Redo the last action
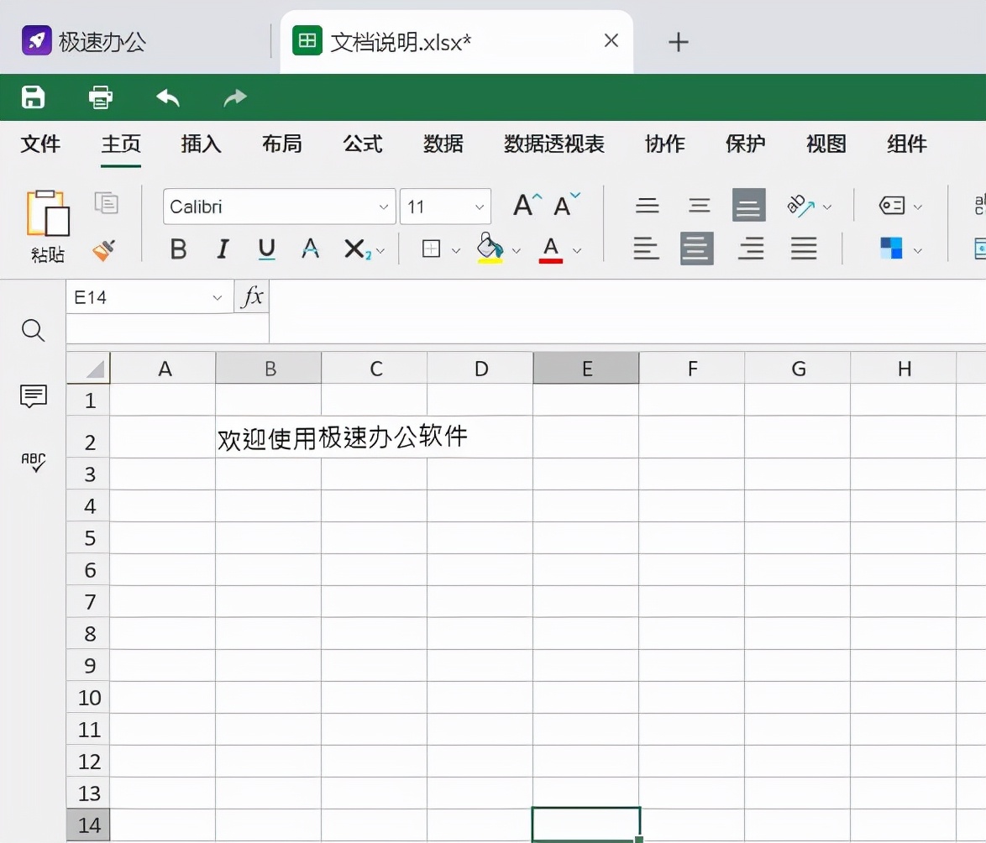 [233, 97]
